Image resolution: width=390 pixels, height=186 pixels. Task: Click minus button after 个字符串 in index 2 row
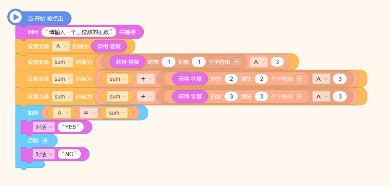click(300, 79)
